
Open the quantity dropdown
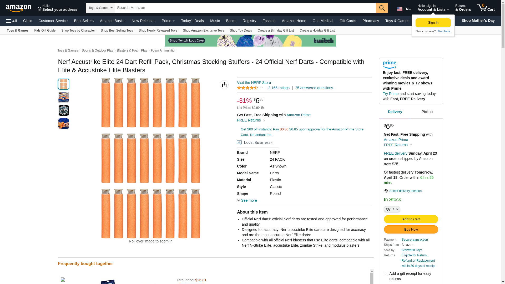point(392,209)
